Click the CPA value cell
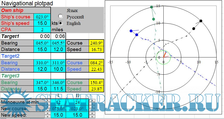The image size is (224, 119). coord(42,29)
